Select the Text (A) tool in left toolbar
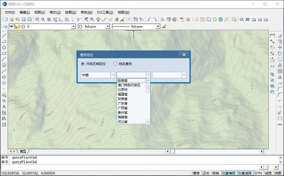Image resolution: width=284 pixels, height=176 pixels. point(4,107)
